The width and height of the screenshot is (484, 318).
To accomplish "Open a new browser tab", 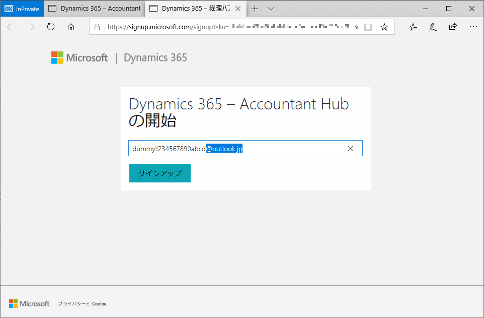I will click(255, 9).
